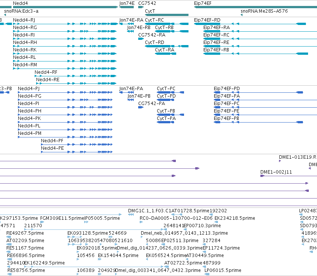Click the Nedd4-PG protein label
Viewport: 317px width, 276px height.
point(29,96)
